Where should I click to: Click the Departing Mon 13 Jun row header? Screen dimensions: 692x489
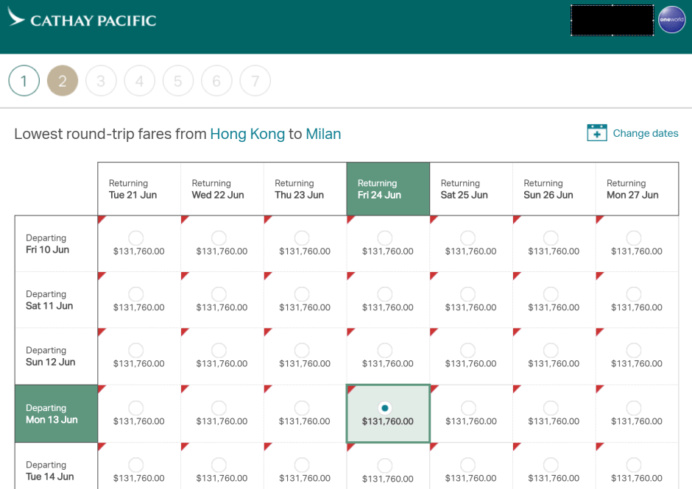pos(56,414)
